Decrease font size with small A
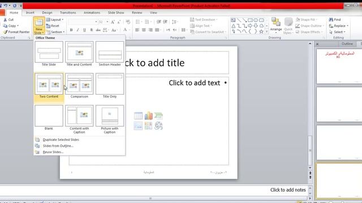The height and width of the screenshot is (203, 362). click(x=119, y=22)
